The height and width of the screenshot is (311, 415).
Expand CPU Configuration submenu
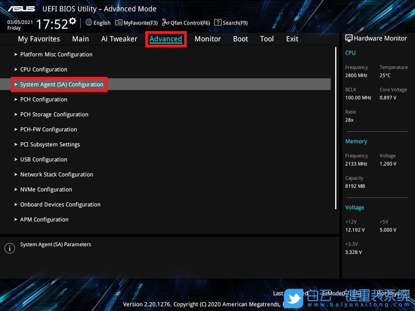tap(44, 70)
